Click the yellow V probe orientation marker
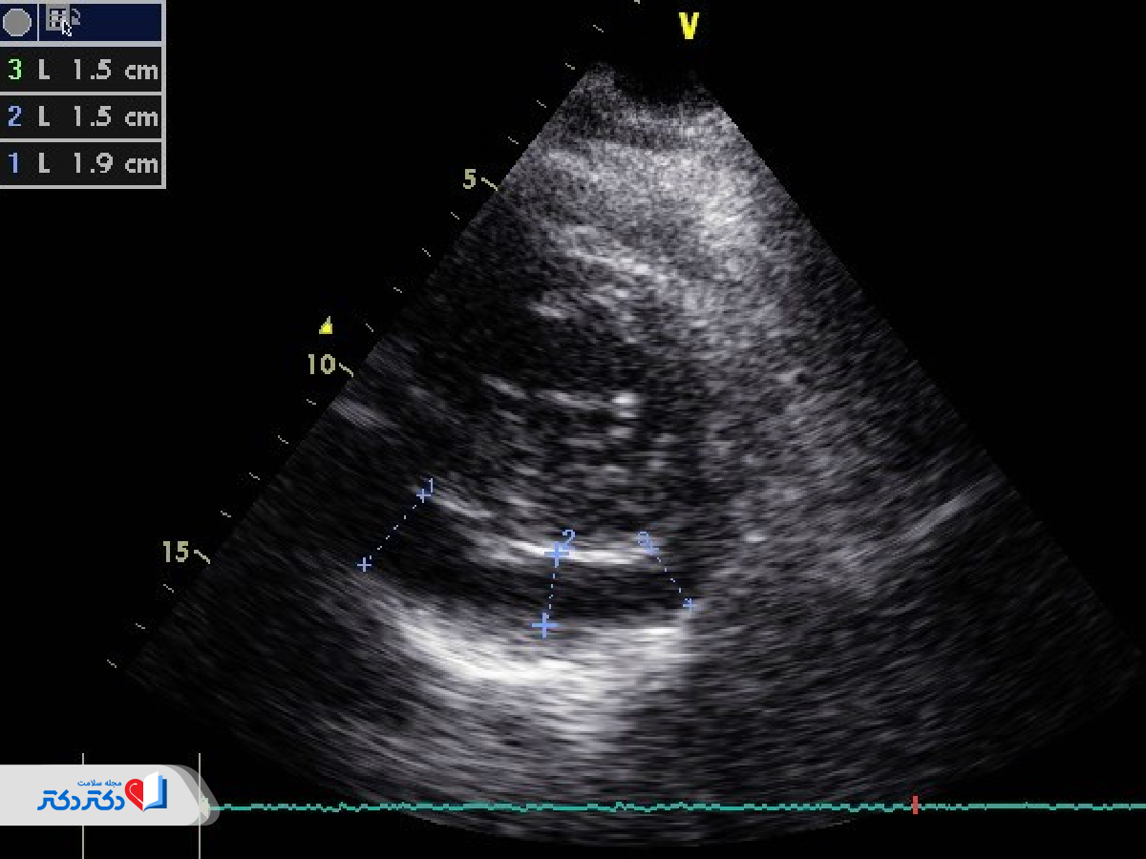The height and width of the screenshot is (859, 1146). coord(689,26)
